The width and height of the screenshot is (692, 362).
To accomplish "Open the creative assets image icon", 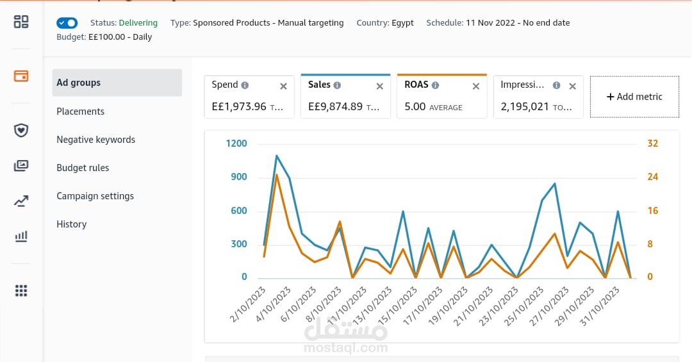I will coord(21,165).
